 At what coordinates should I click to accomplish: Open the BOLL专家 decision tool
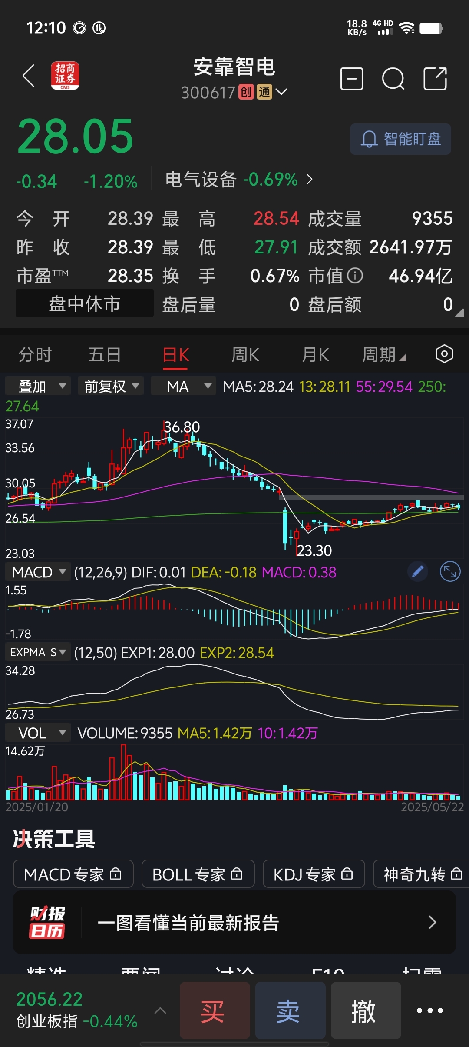pos(198,874)
